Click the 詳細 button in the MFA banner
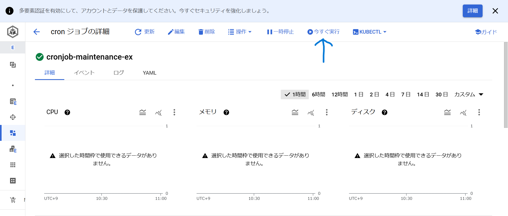Viewport: 508px width, 216px height. [473, 11]
